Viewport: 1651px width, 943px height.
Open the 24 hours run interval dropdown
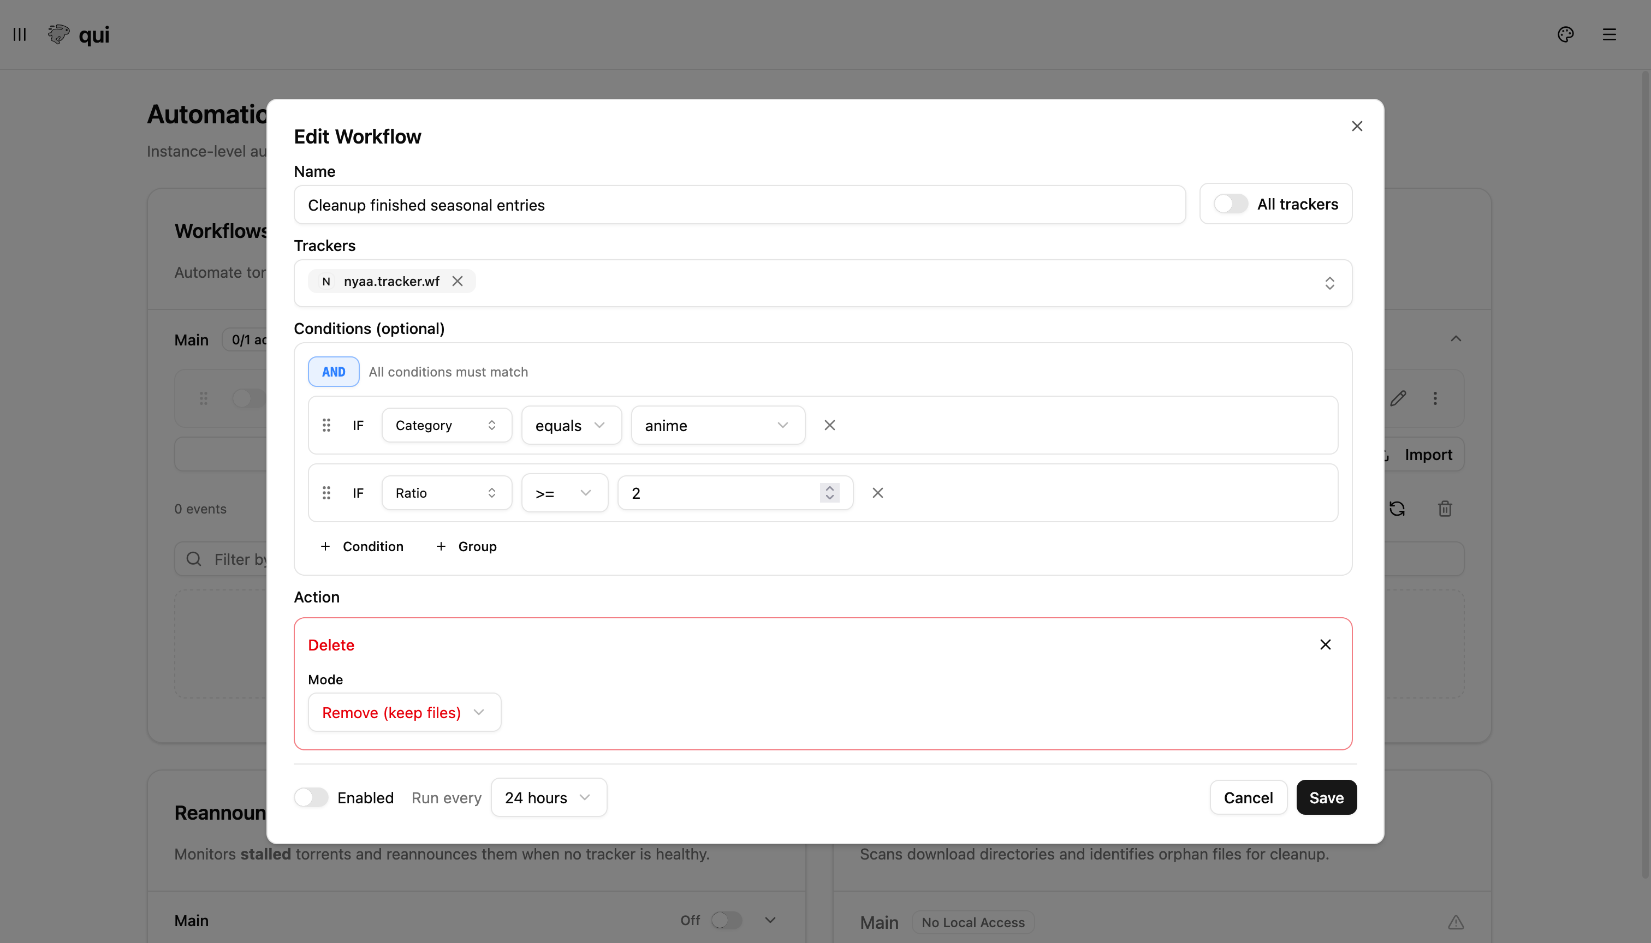[x=548, y=797]
